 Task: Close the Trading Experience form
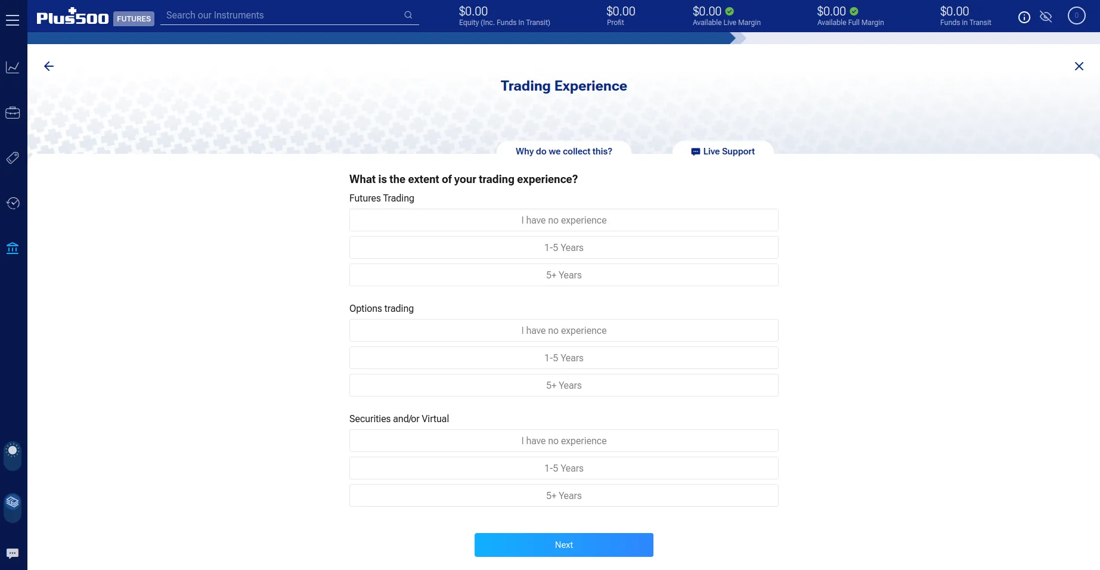tap(1079, 66)
